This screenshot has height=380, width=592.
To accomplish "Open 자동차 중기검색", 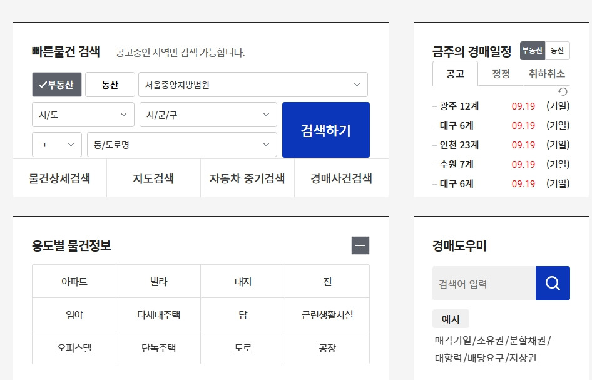I will (x=247, y=178).
